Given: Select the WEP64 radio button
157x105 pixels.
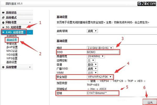Looking at the screenshot, I should click(x=98, y=81).
